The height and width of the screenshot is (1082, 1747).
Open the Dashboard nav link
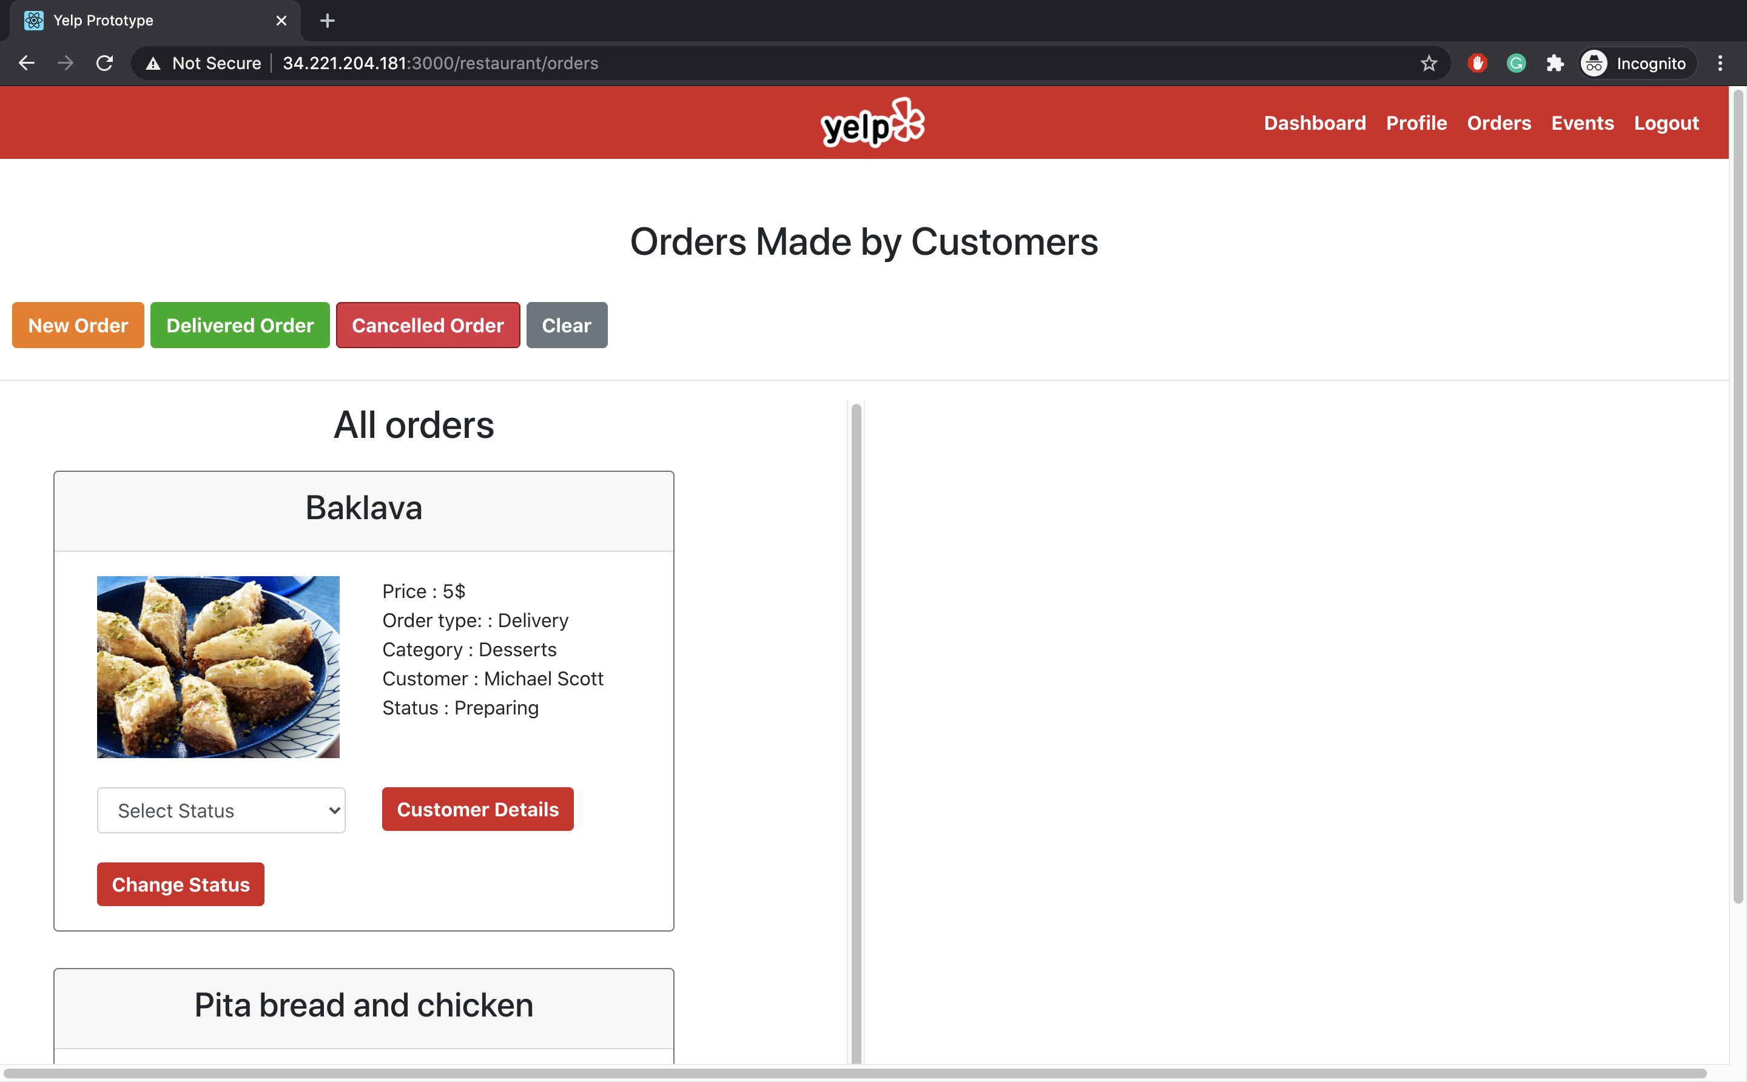1314,123
